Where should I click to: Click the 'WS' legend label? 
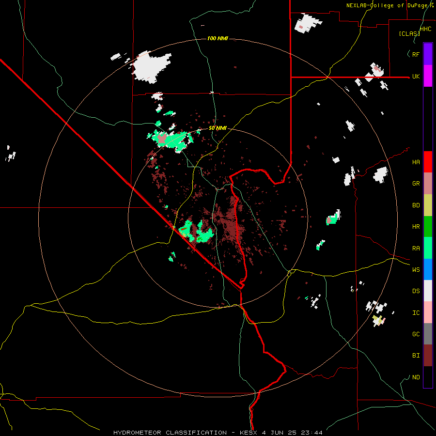[x=416, y=269]
